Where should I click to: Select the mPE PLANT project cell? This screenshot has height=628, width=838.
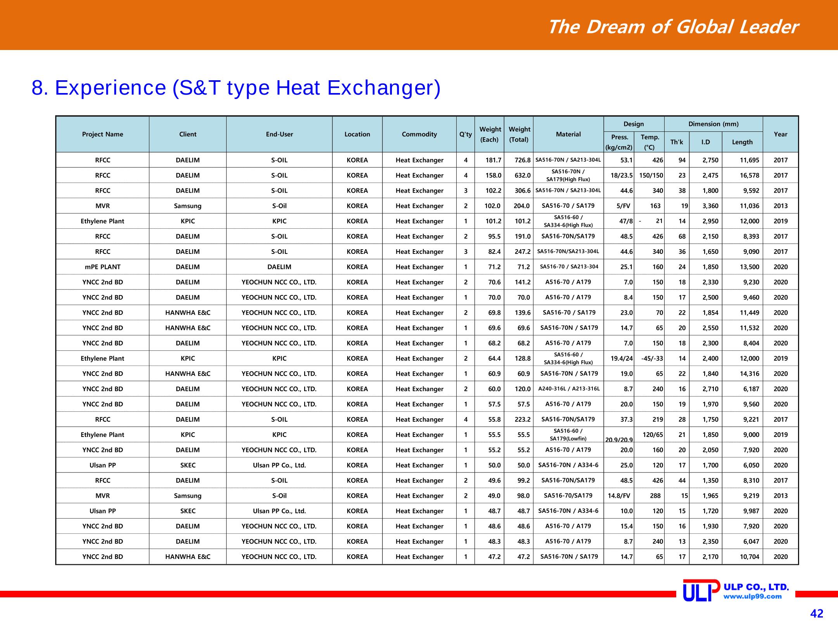102,267
